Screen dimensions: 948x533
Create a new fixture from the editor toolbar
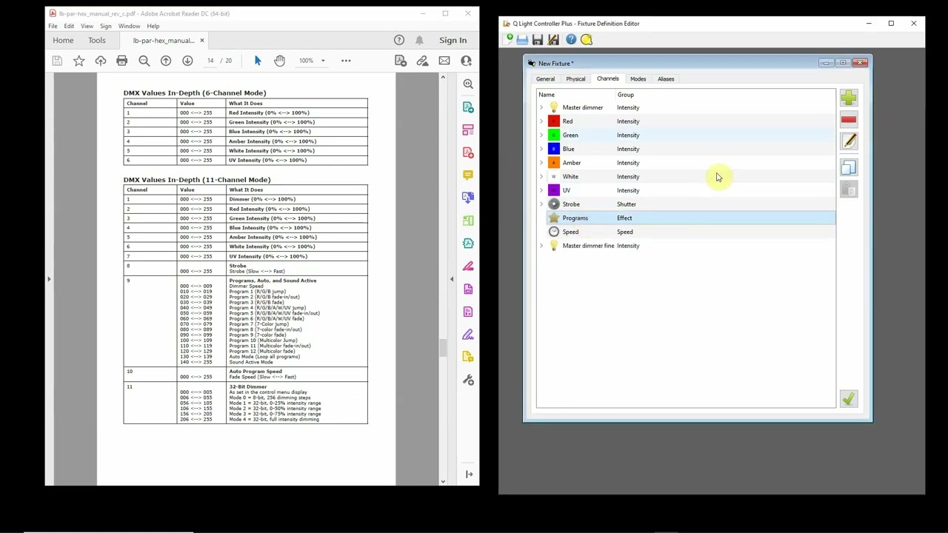(x=509, y=39)
